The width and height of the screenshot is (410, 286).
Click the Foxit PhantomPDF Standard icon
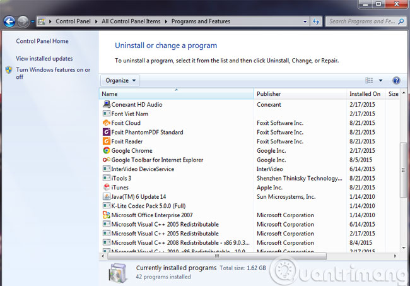pos(107,132)
